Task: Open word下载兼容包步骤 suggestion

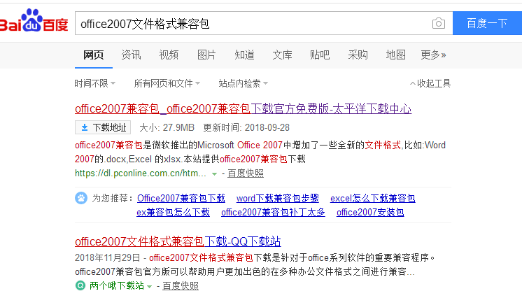Action: coord(278,198)
